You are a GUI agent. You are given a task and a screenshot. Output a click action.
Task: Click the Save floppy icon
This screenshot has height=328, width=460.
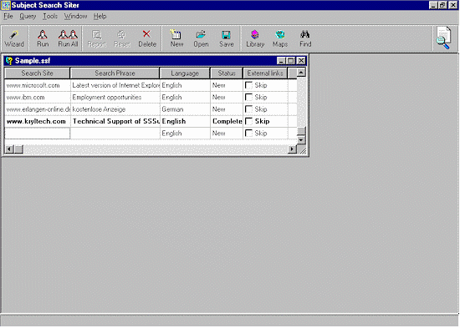[226, 38]
